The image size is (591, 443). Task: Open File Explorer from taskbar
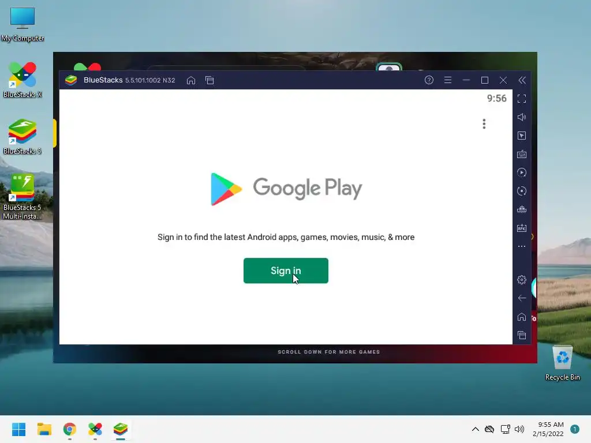pos(44,429)
